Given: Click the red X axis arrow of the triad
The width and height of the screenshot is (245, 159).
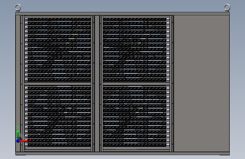Looking at the screenshot, I should 24,141.
